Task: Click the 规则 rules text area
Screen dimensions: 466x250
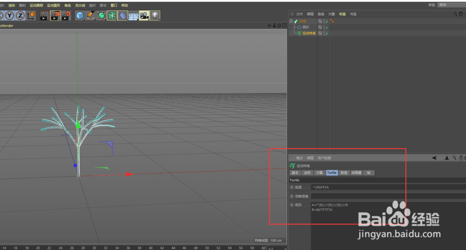Action: (x=388, y=226)
